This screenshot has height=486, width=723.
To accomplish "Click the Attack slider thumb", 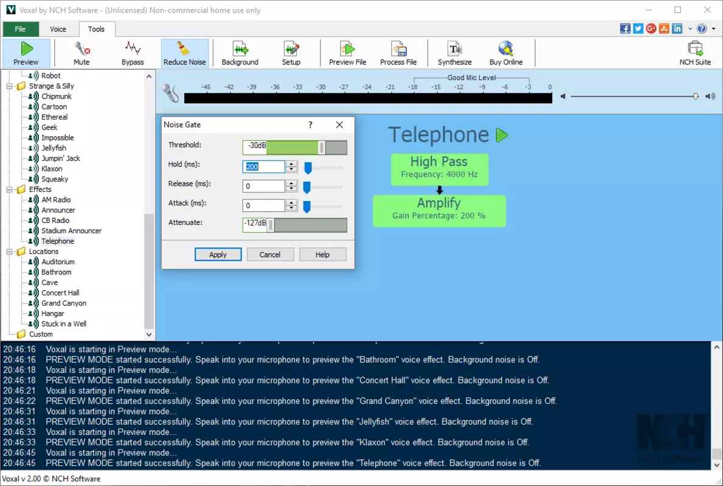I will point(306,207).
